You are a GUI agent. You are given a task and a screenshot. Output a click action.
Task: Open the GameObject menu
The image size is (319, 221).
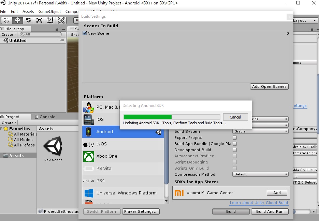coord(49,12)
